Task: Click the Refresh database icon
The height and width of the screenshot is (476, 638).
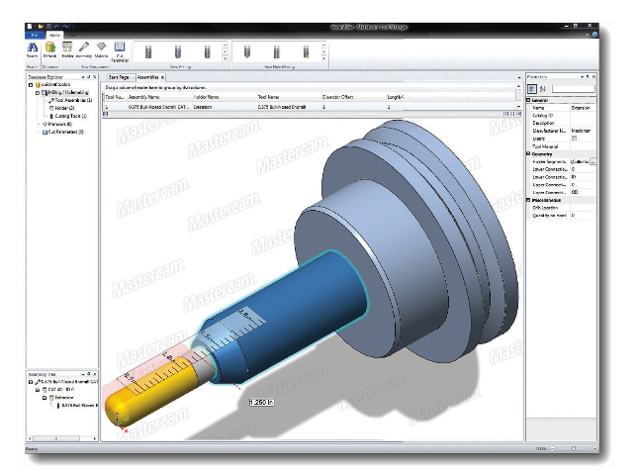Action: (50, 48)
